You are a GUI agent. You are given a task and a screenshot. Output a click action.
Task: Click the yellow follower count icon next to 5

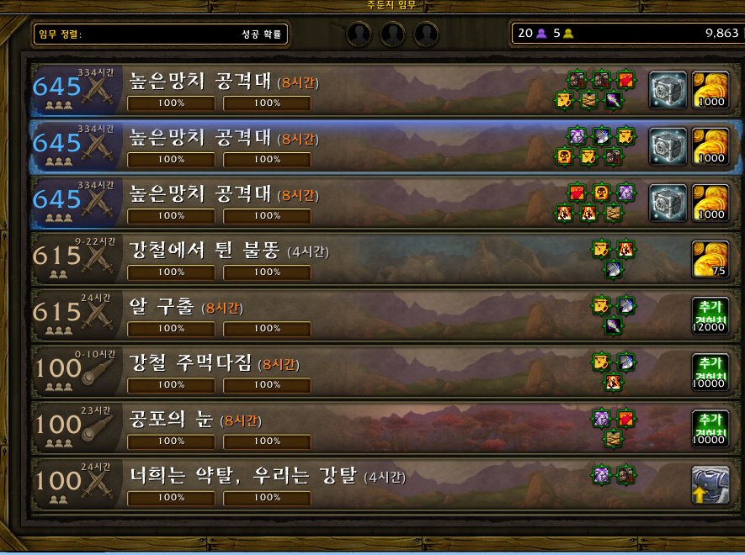pyautogui.click(x=568, y=34)
